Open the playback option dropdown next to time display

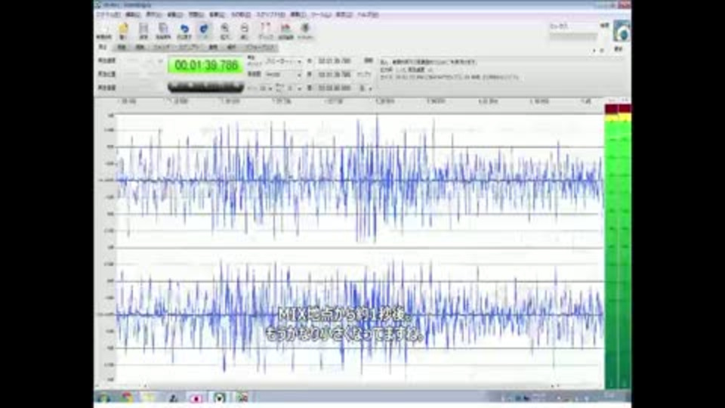(x=283, y=61)
